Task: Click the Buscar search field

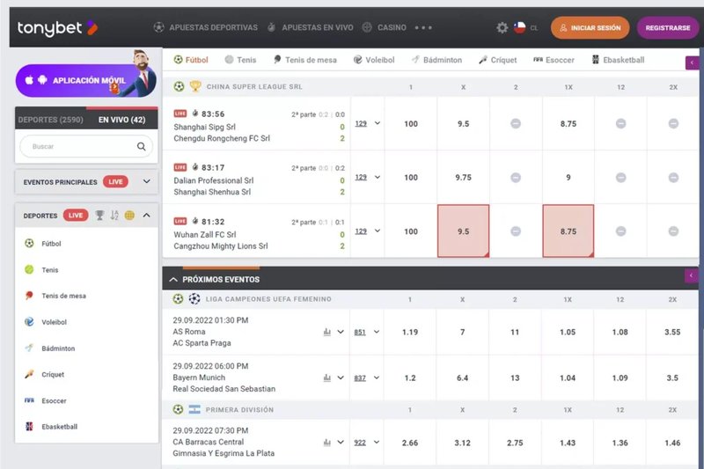Action: [x=86, y=146]
